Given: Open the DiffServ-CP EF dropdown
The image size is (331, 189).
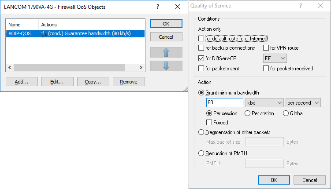Looking at the screenshot, I should click(x=275, y=58).
